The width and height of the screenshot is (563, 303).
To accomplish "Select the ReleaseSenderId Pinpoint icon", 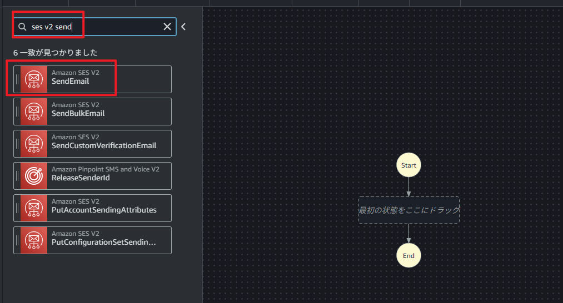I will coord(34,176).
